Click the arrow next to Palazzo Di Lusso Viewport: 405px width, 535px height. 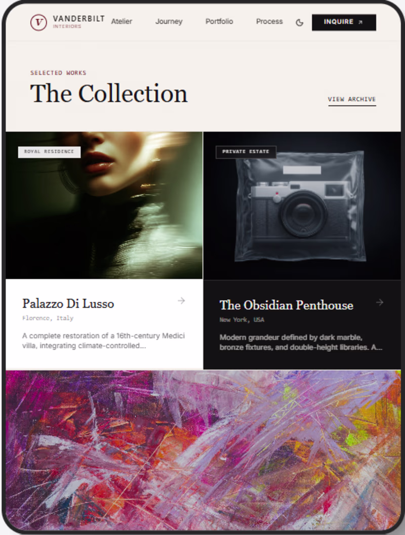click(181, 301)
